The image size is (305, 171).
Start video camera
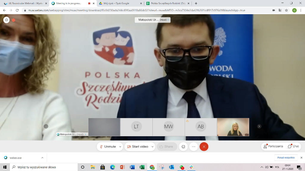(x=138, y=147)
